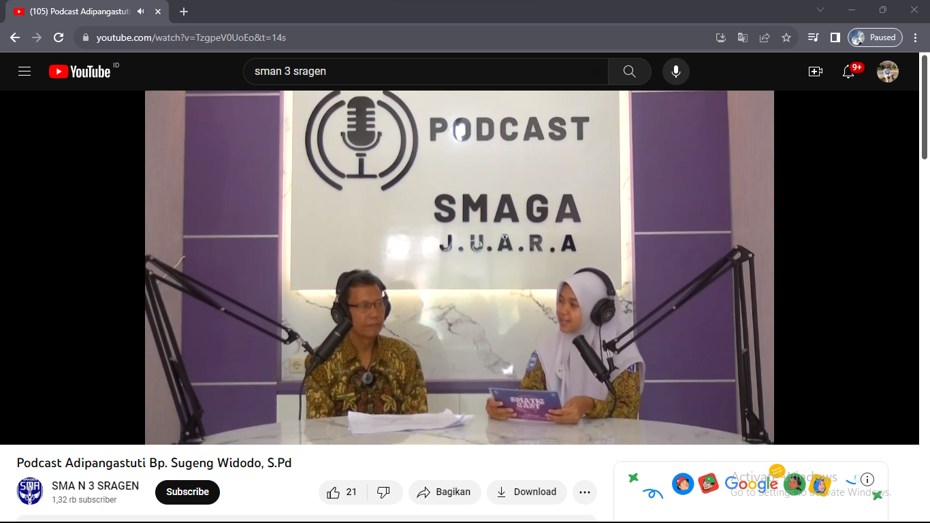Expand the Chrome tab search chevron
Viewport: 930px width, 523px height.
[820, 10]
